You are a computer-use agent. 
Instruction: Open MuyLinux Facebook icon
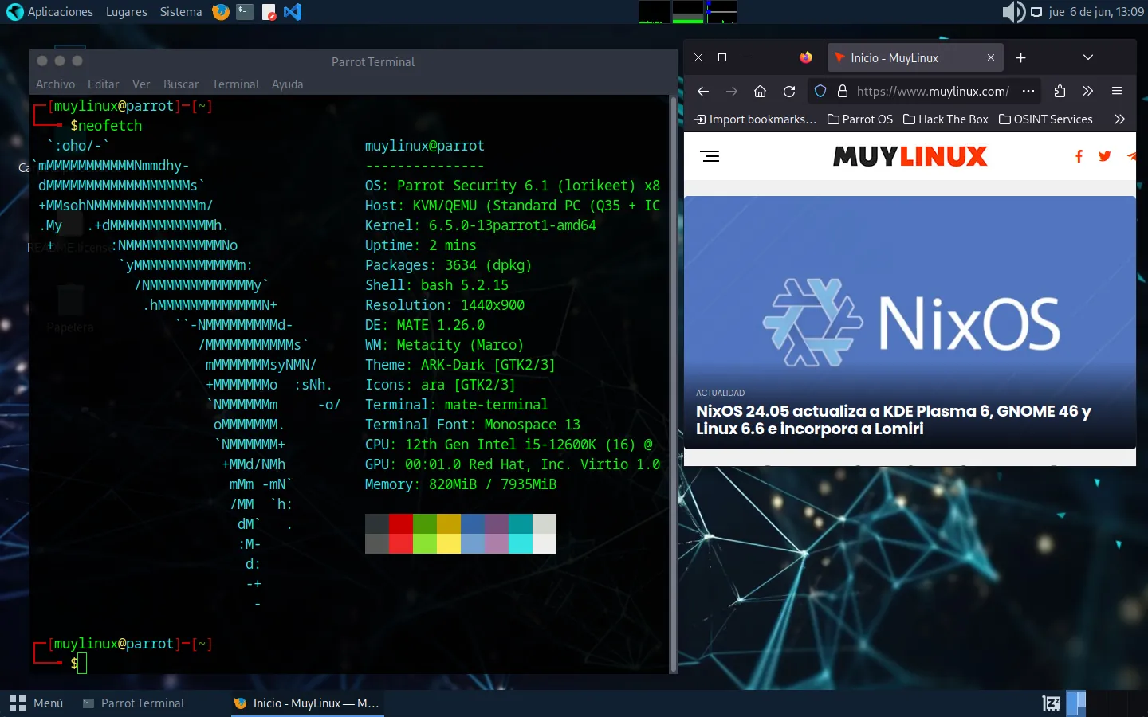click(1079, 156)
